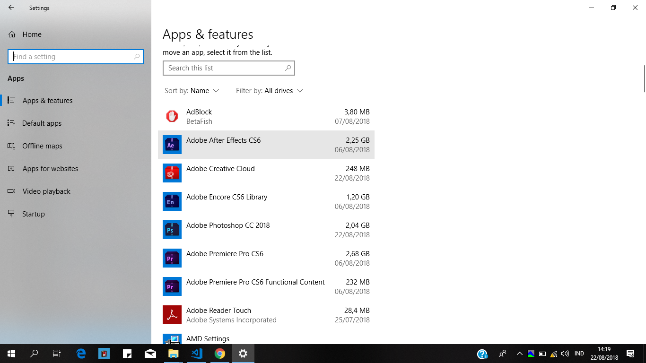Focus the Find a setting search box
Image resolution: width=646 pixels, height=363 pixels.
pyautogui.click(x=76, y=57)
